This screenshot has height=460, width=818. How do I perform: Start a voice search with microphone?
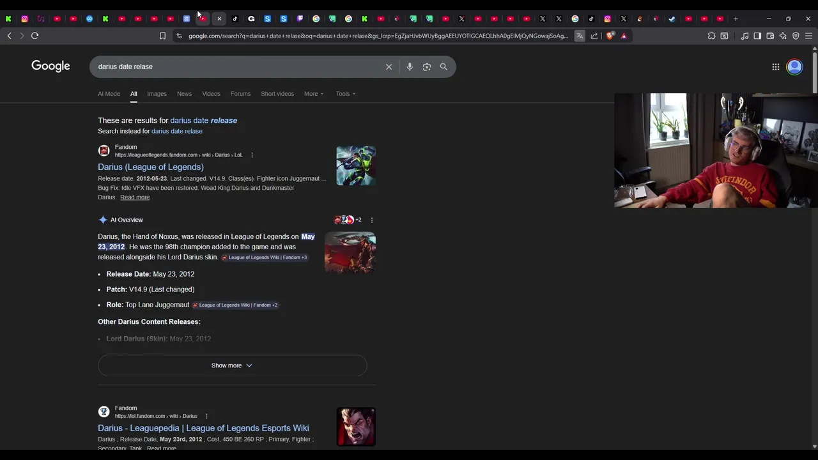pyautogui.click(x=410, y=66)
